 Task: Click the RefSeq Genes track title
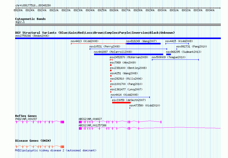tap(26, 116)
